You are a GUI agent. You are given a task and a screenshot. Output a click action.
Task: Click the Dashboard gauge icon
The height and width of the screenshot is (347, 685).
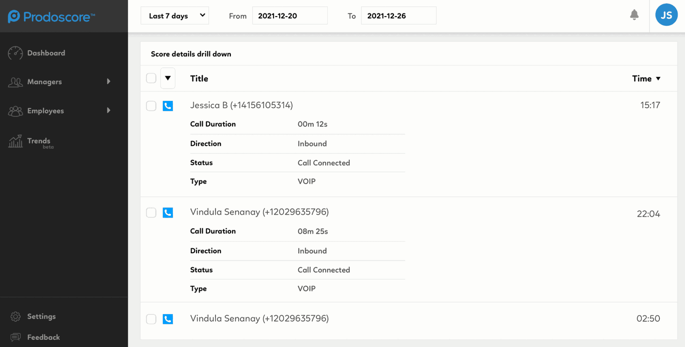[x=15, y=53]
